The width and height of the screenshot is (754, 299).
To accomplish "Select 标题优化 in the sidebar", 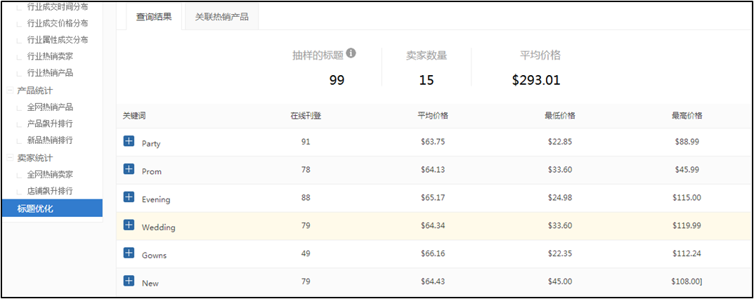I will click(x=35, y=208).
